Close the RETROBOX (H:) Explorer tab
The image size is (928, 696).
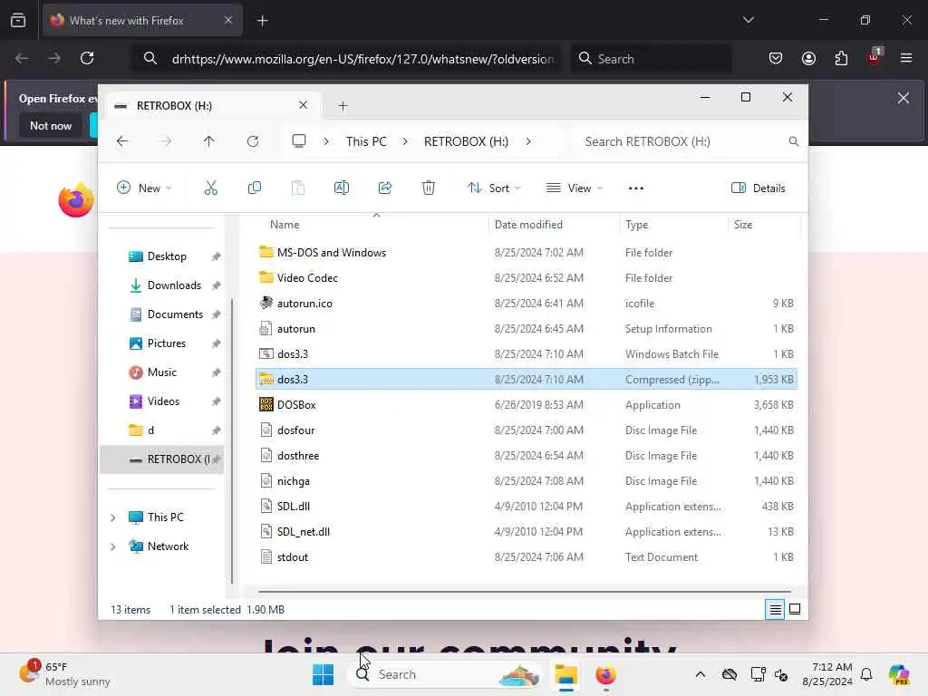point(303,105)
